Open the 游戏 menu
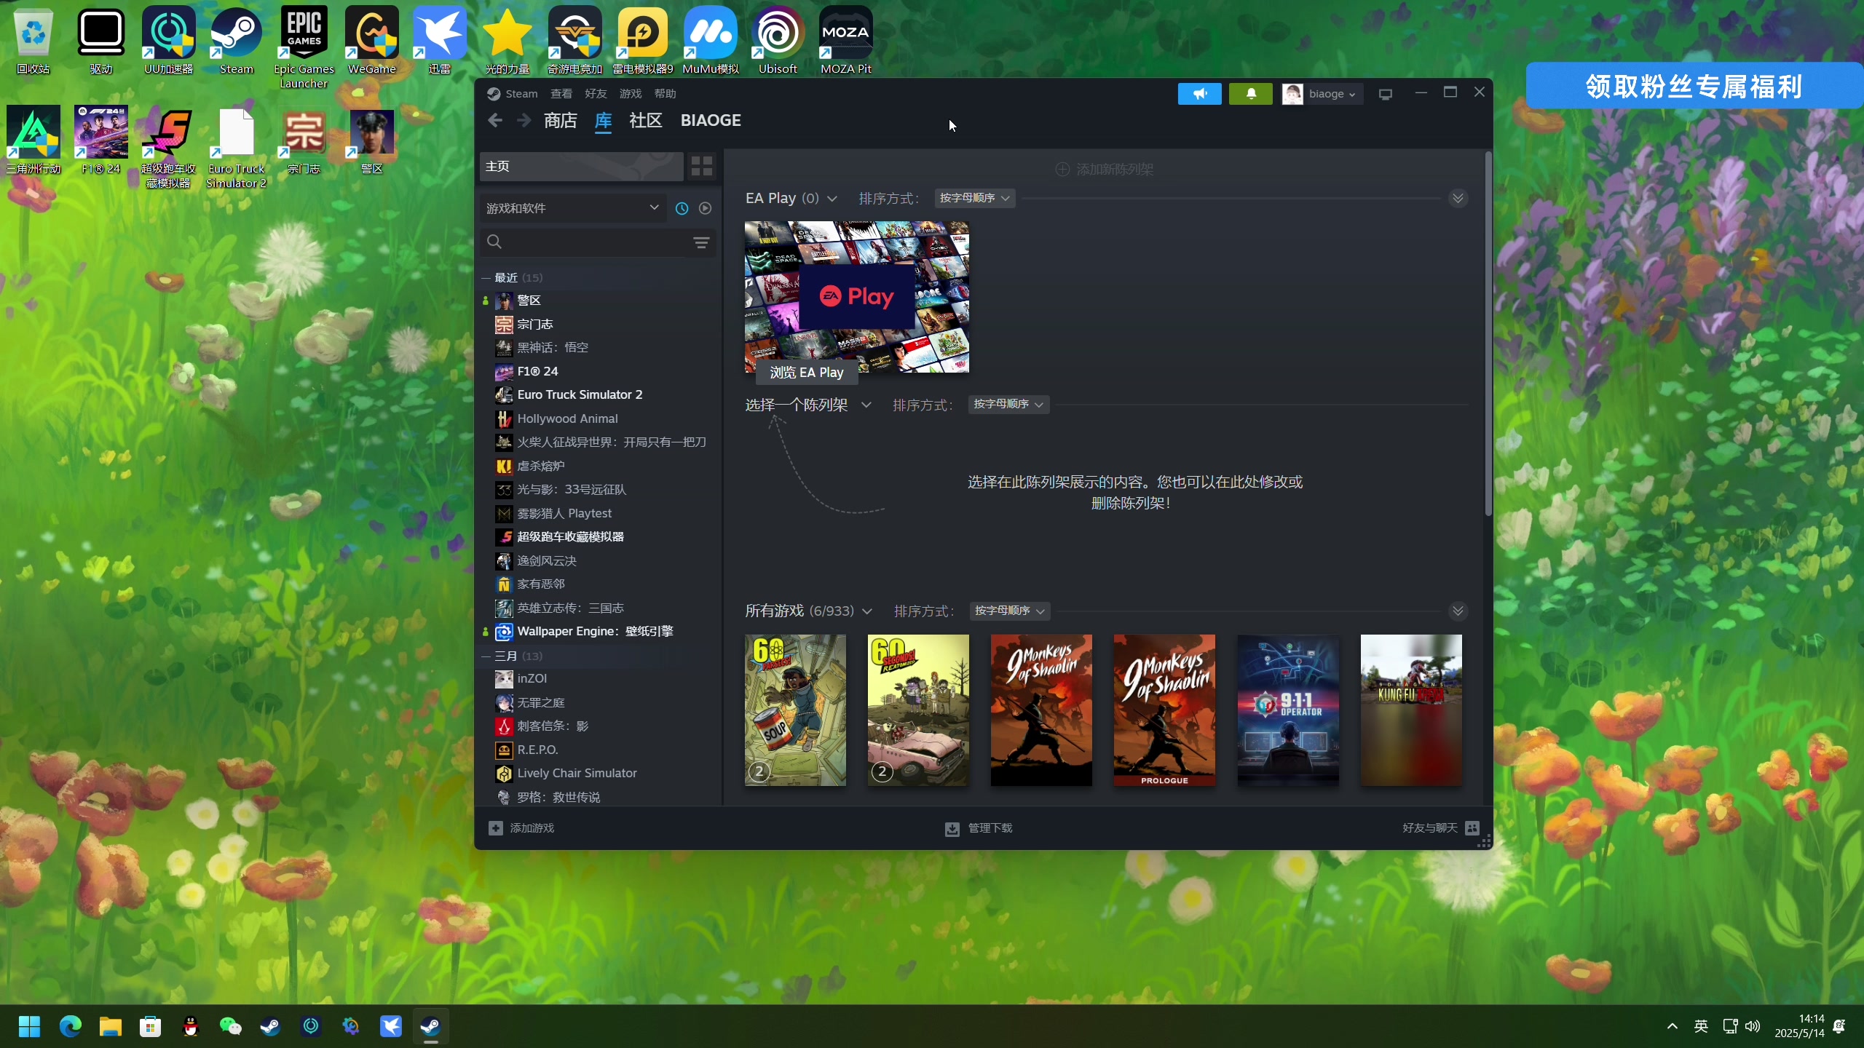The image size is (1864, 1048). click(631, 94)
